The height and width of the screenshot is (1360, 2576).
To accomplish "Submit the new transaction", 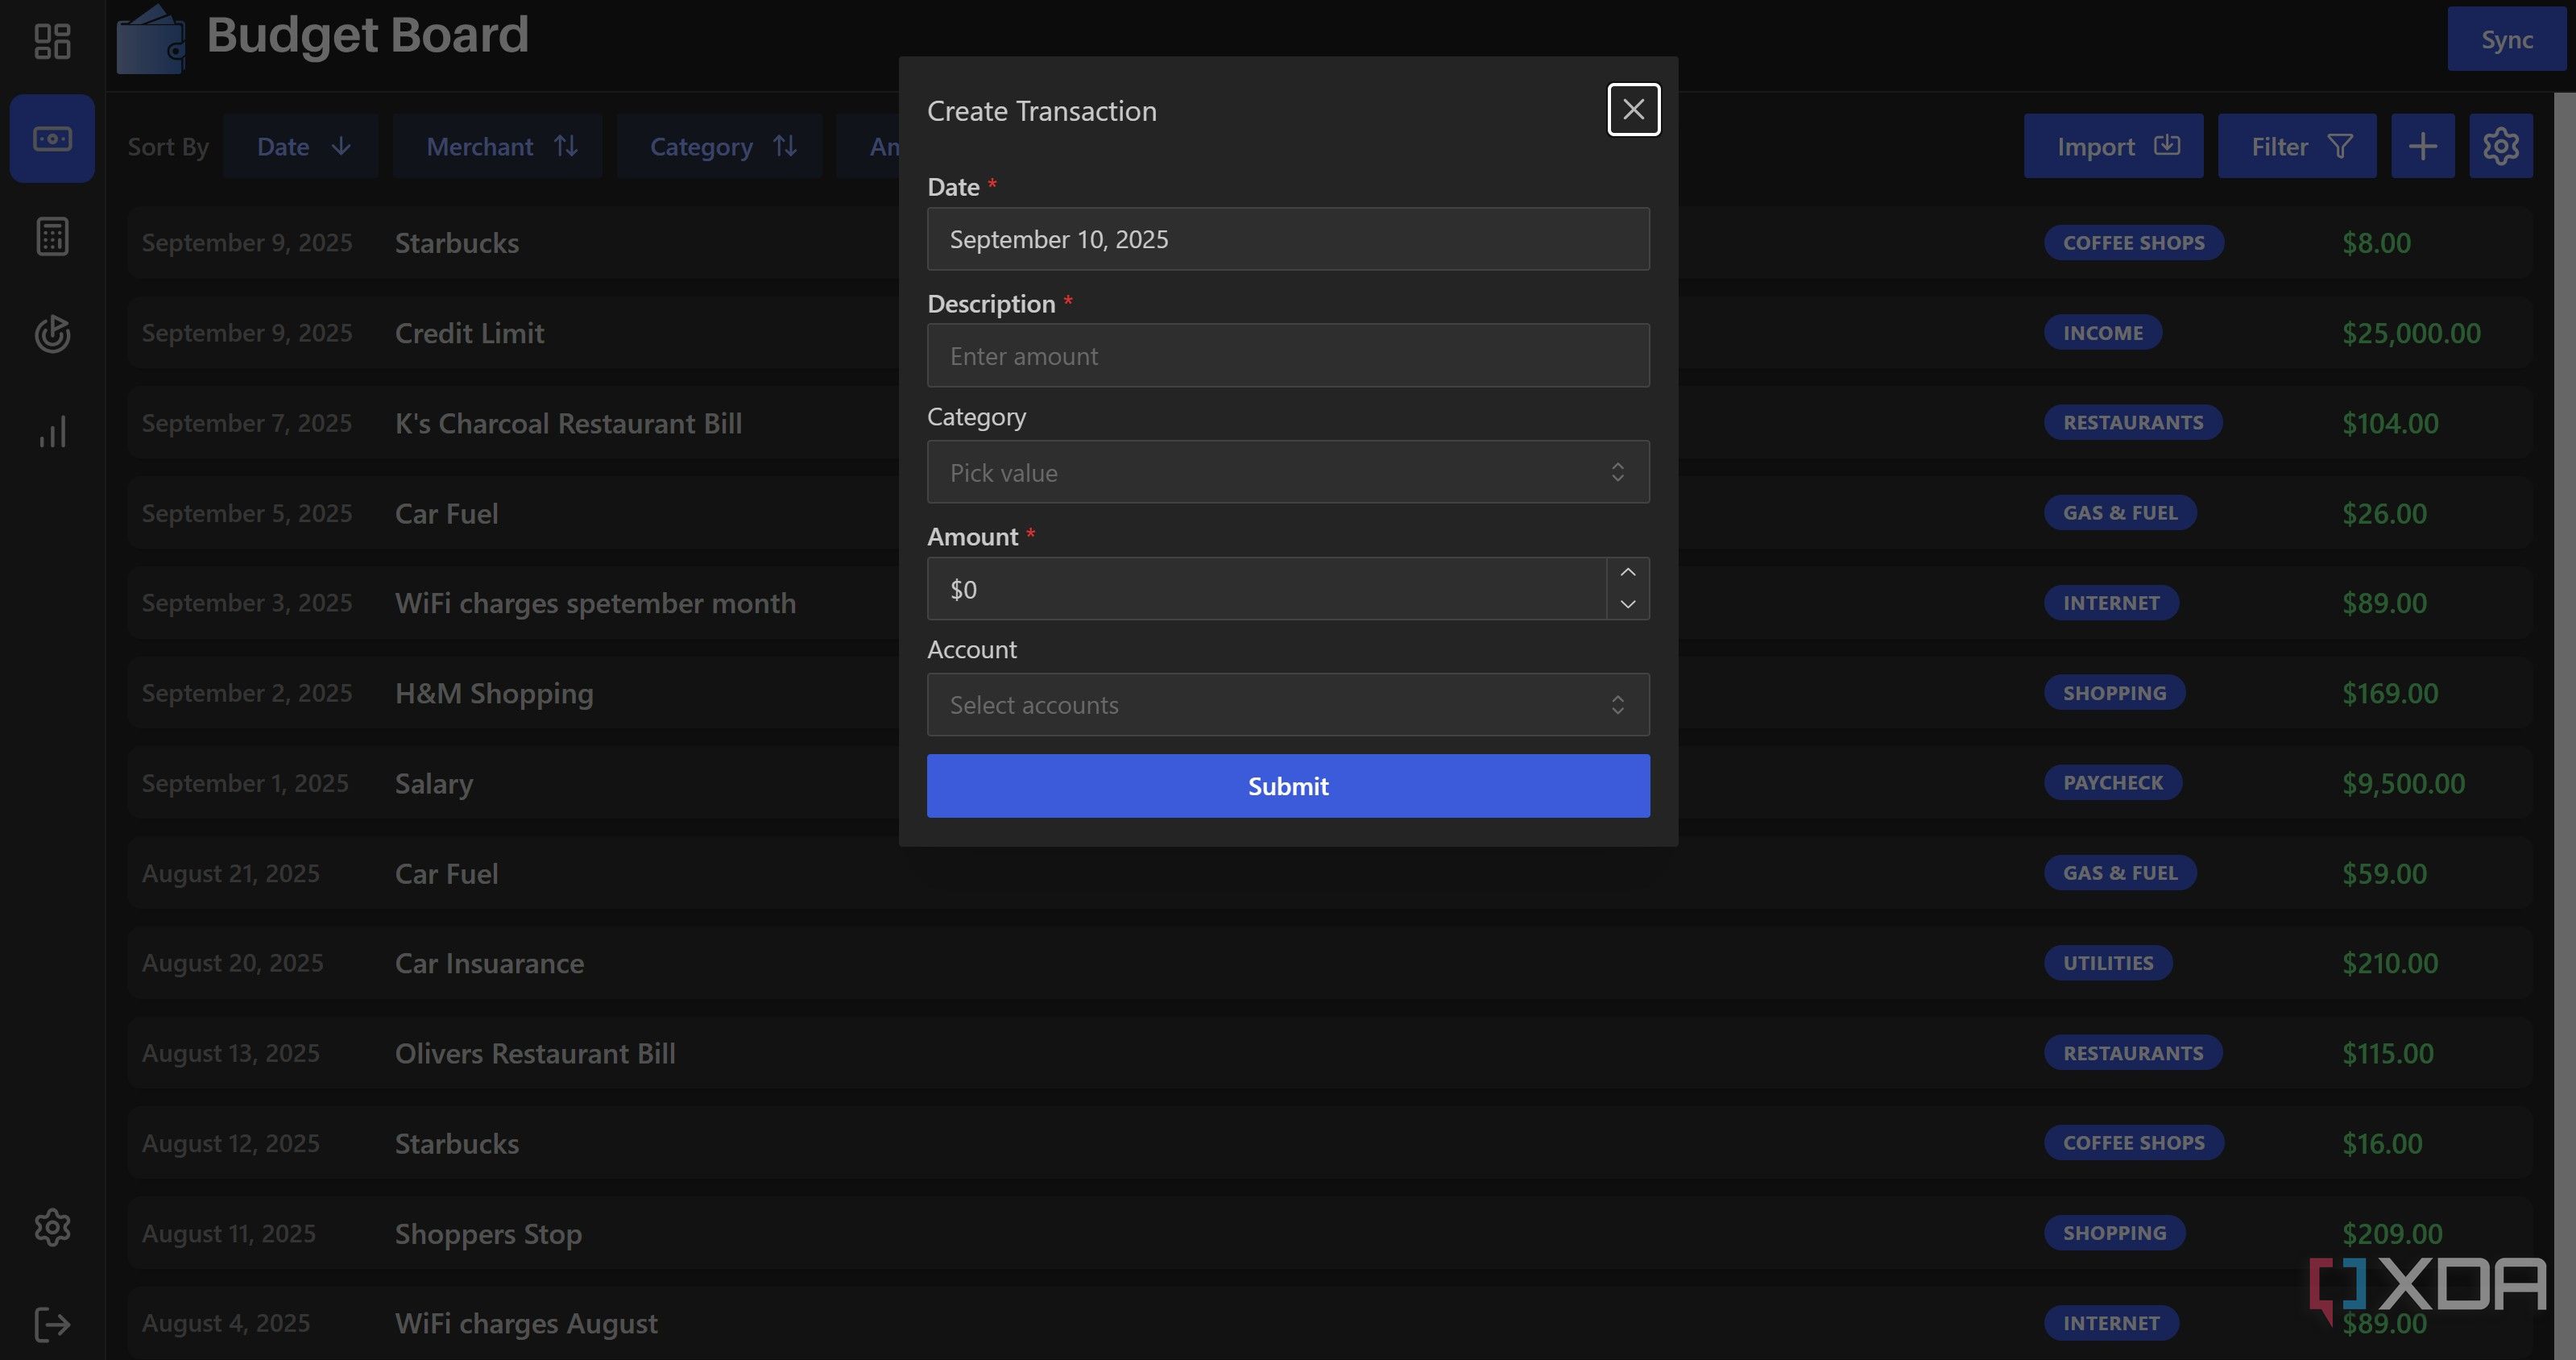I will coord(1288,786).
